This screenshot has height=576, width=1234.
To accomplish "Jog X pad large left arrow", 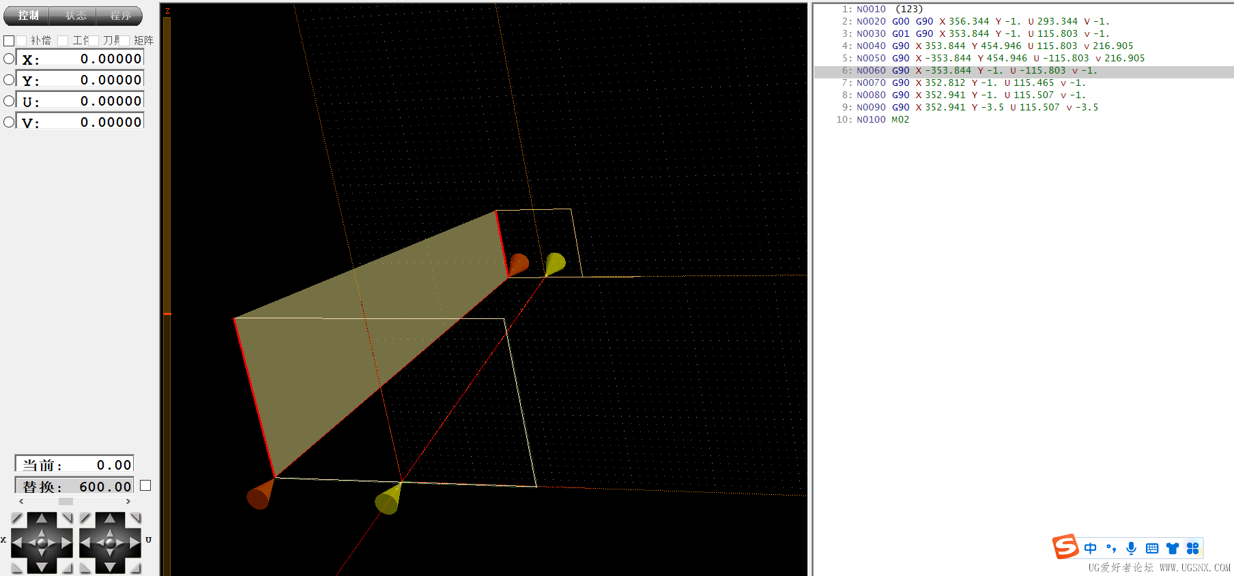I will point(17,543).
